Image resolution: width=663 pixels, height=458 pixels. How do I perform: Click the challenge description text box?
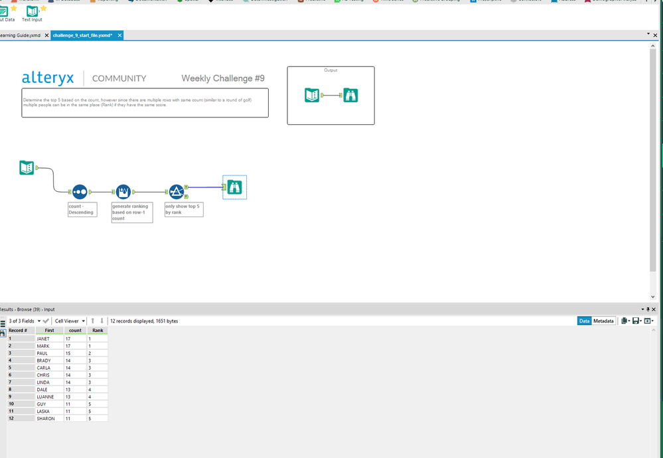(145, 103)
